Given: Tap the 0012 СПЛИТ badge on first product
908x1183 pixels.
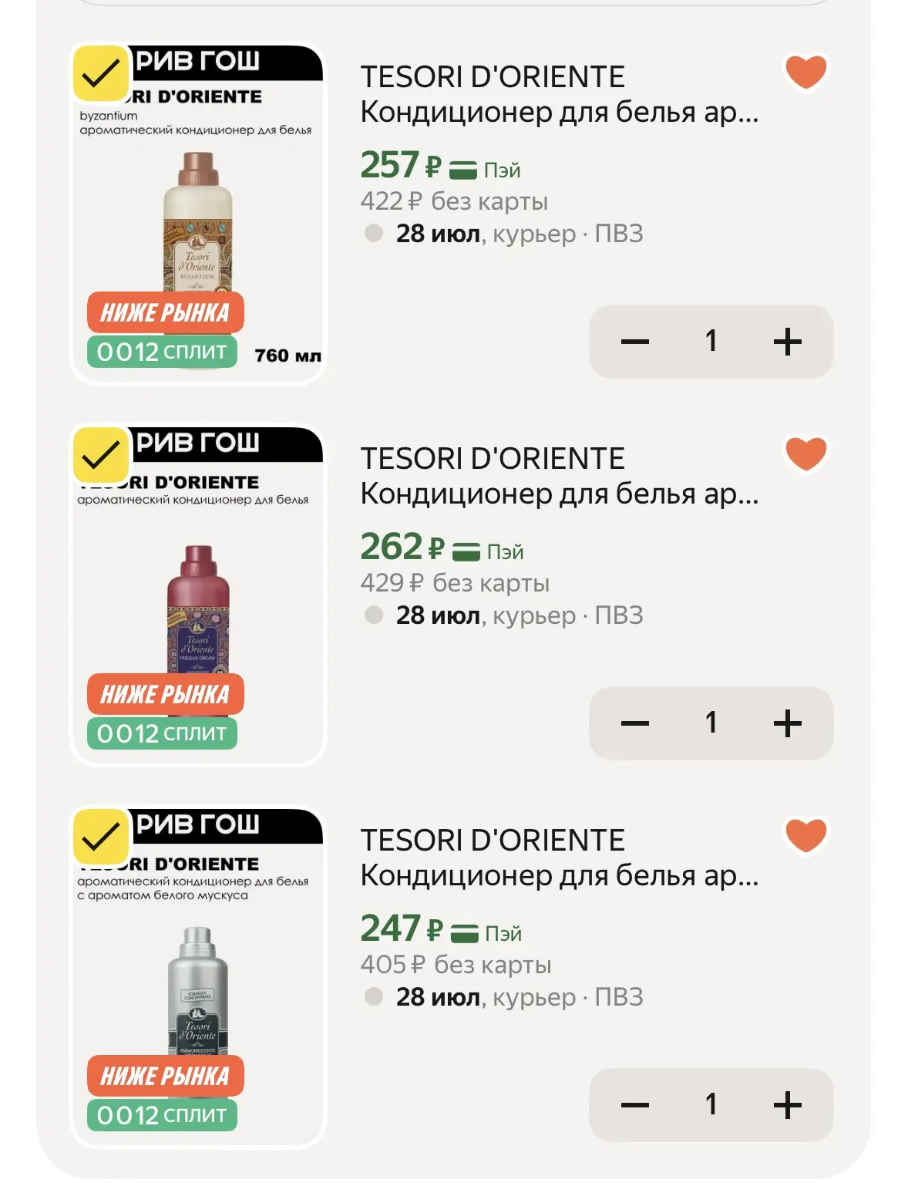Looking at the screenshot, I should point(162,352).
